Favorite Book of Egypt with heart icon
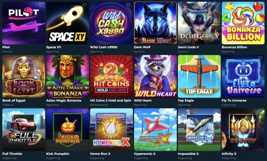Screen dimensions: 267x161 (40, 58)
